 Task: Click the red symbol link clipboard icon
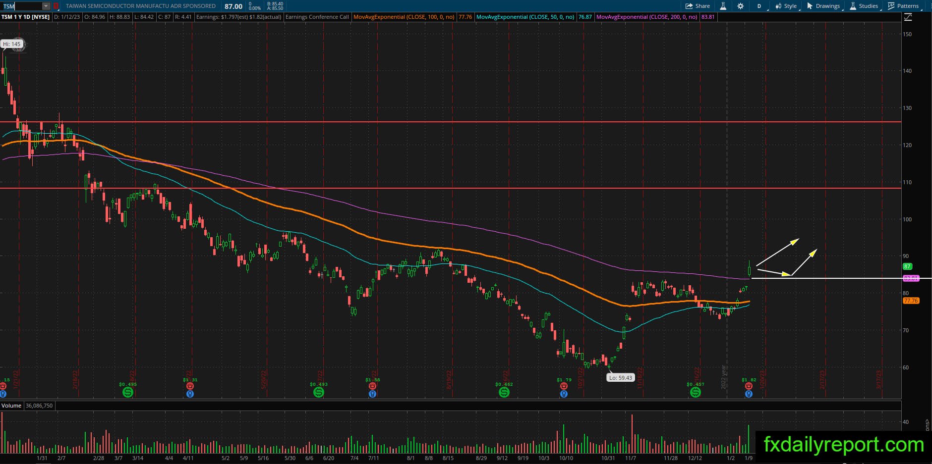point(56,6)
